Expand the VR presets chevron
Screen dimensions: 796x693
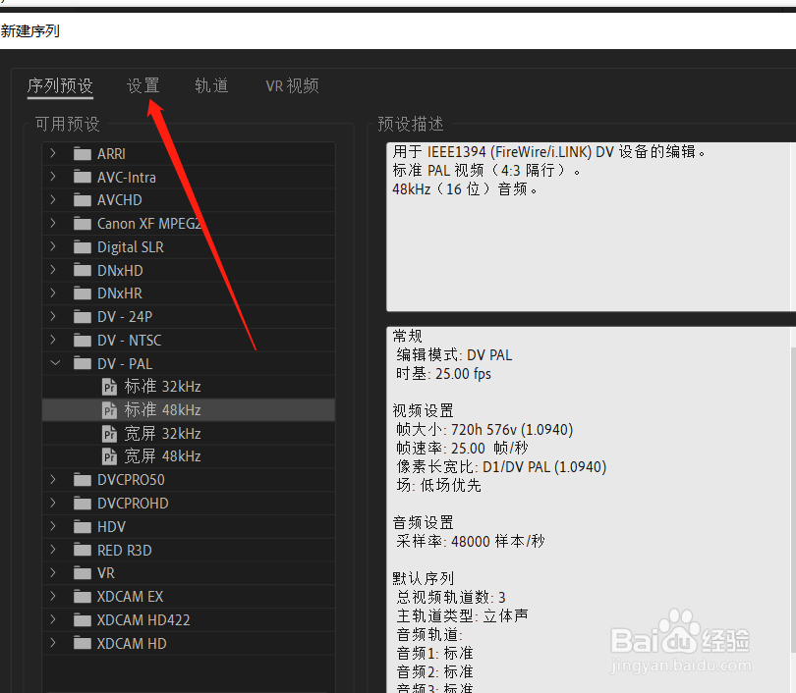[x=53, y=573]
